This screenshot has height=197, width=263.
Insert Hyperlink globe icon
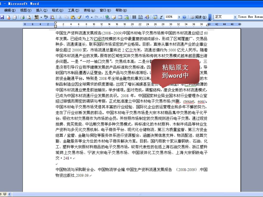pyautogui.click(x=107, y=17)
